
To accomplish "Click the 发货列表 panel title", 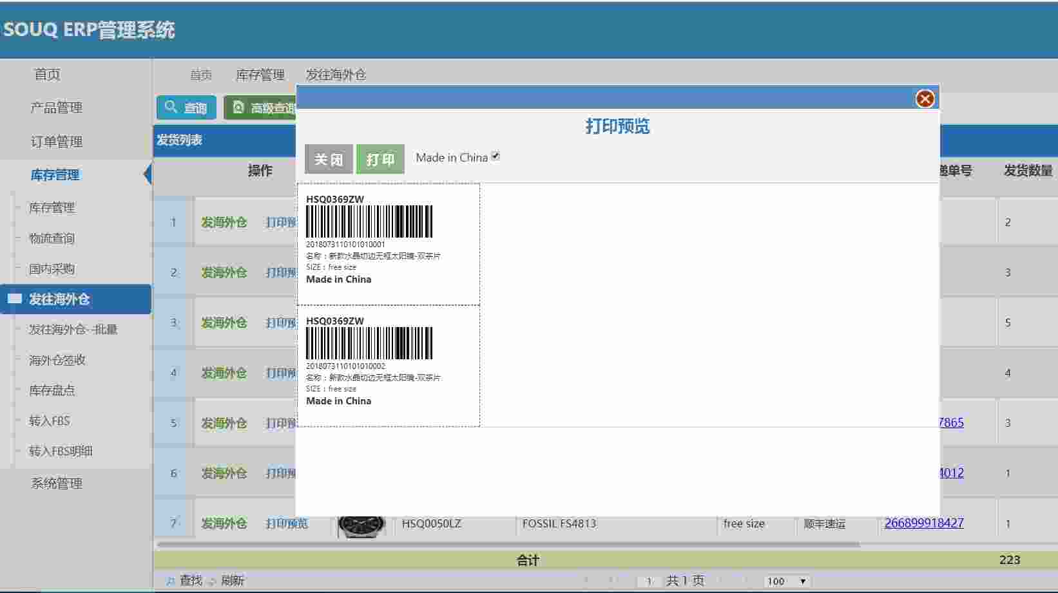I will (180, 140).
